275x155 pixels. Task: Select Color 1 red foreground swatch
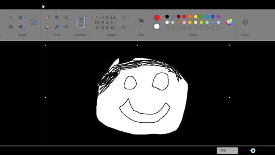[x=156, y=18]
